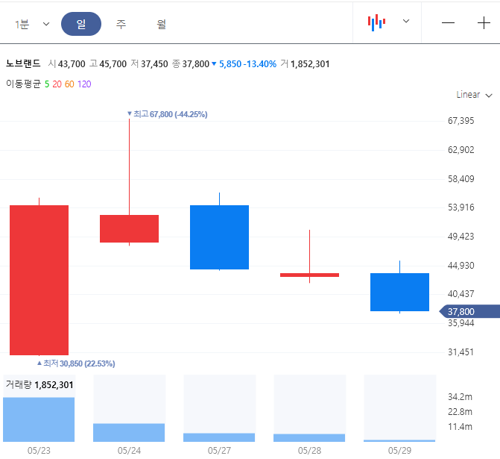Click the 44,930 price axis label
This screenshot has height=459, width=500.
pyautogui.click(x=461, y=266)
